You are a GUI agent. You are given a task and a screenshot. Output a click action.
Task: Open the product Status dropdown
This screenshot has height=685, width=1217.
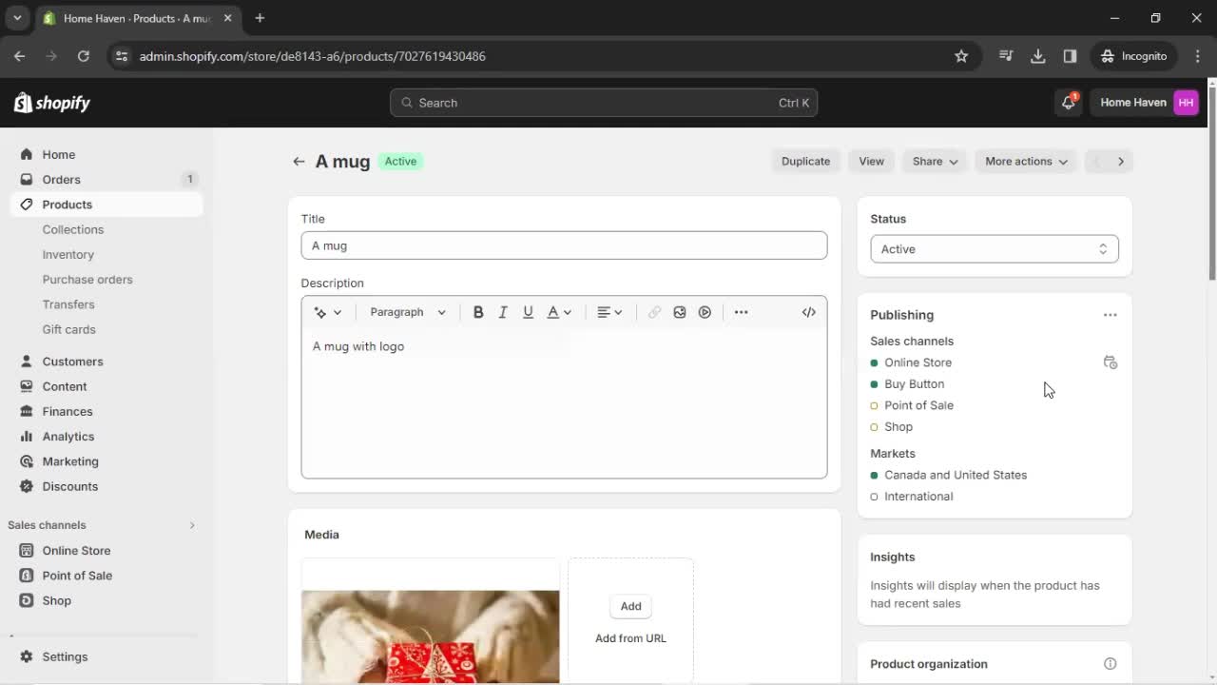click(994, 248)
